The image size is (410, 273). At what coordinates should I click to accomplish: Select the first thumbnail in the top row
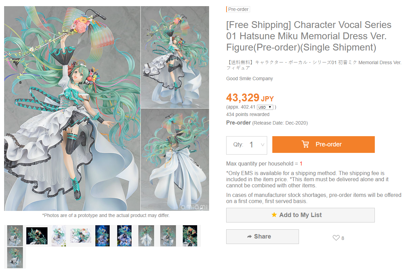pos(15,235)
